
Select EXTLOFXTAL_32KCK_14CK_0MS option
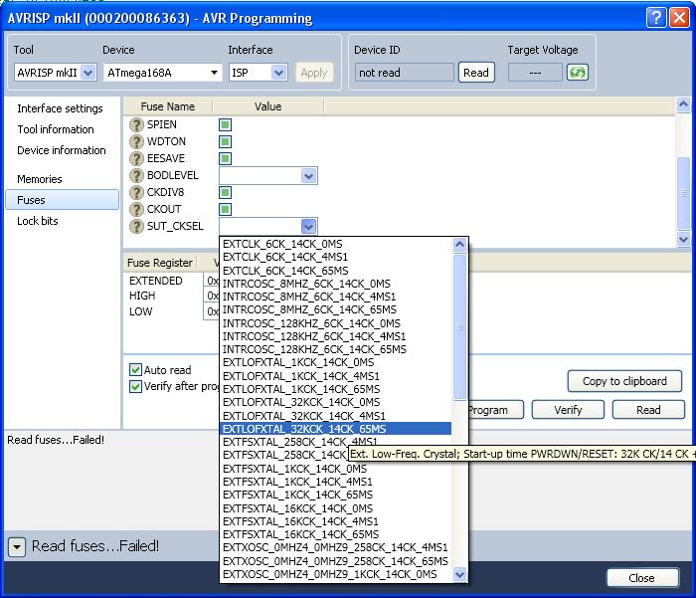point(336,402)
